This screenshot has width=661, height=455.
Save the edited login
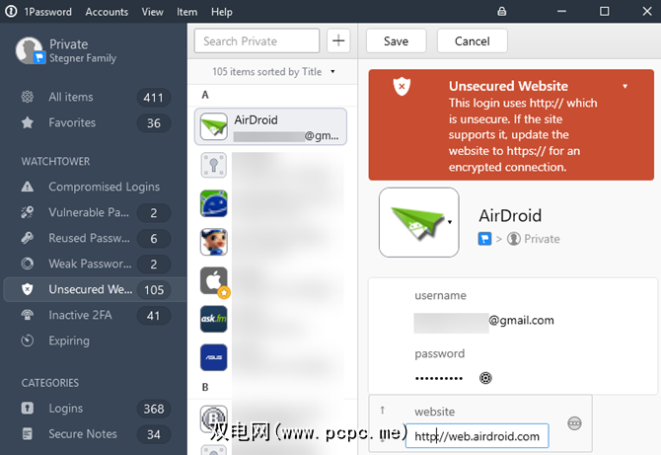(397, 40)
